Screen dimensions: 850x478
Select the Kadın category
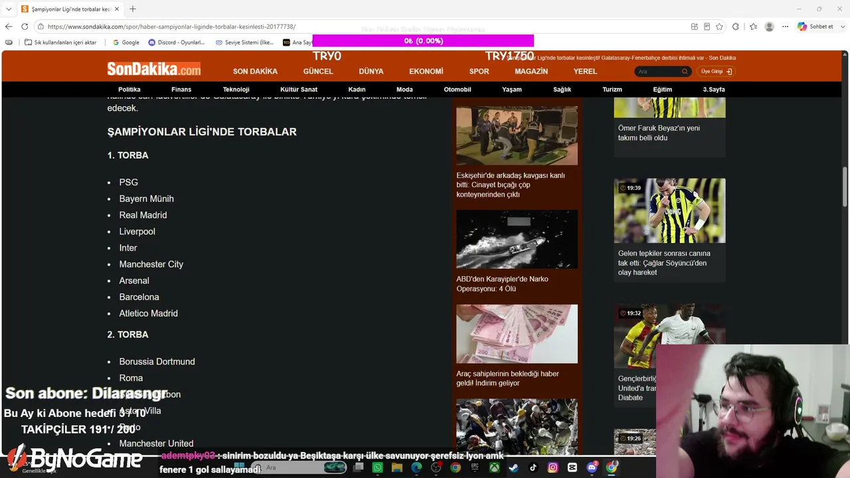[357, 90]
